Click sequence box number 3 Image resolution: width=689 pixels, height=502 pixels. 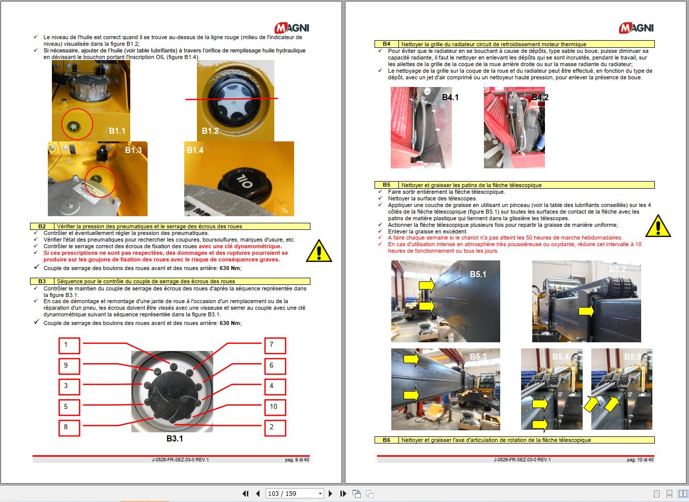click(69, 386)
